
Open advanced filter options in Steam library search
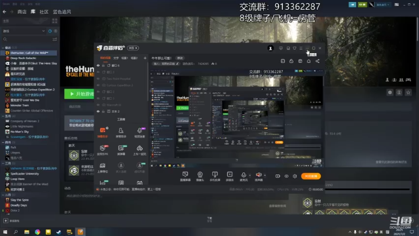[x=55, y=39]
